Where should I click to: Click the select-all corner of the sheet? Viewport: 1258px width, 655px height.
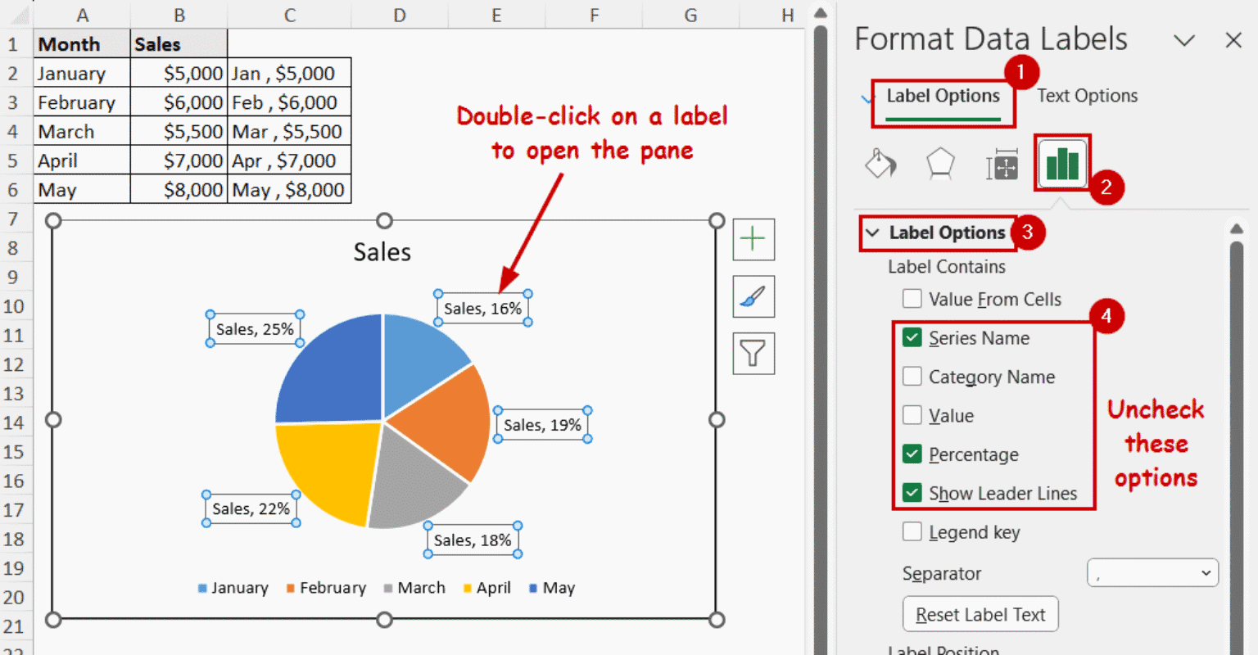click(x=18, y=15)
